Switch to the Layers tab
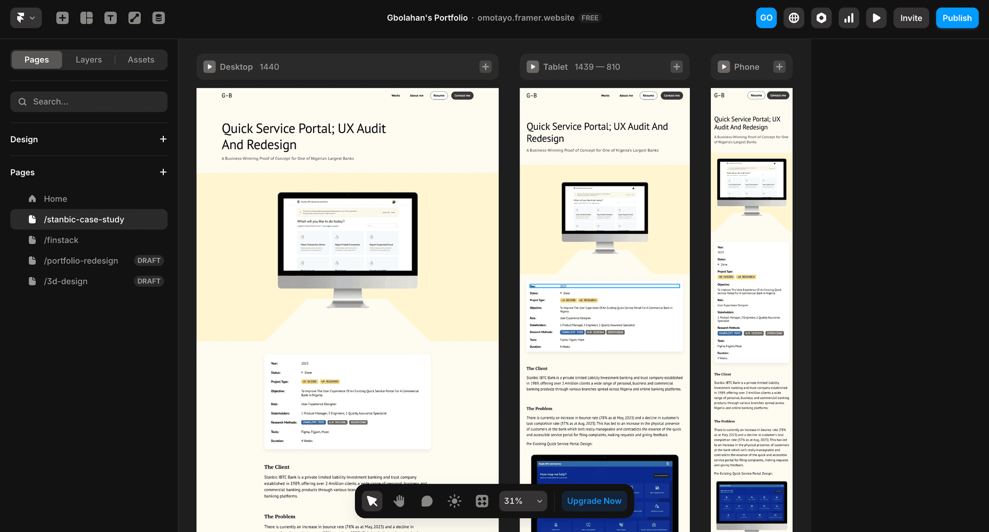 pos(89,60)
